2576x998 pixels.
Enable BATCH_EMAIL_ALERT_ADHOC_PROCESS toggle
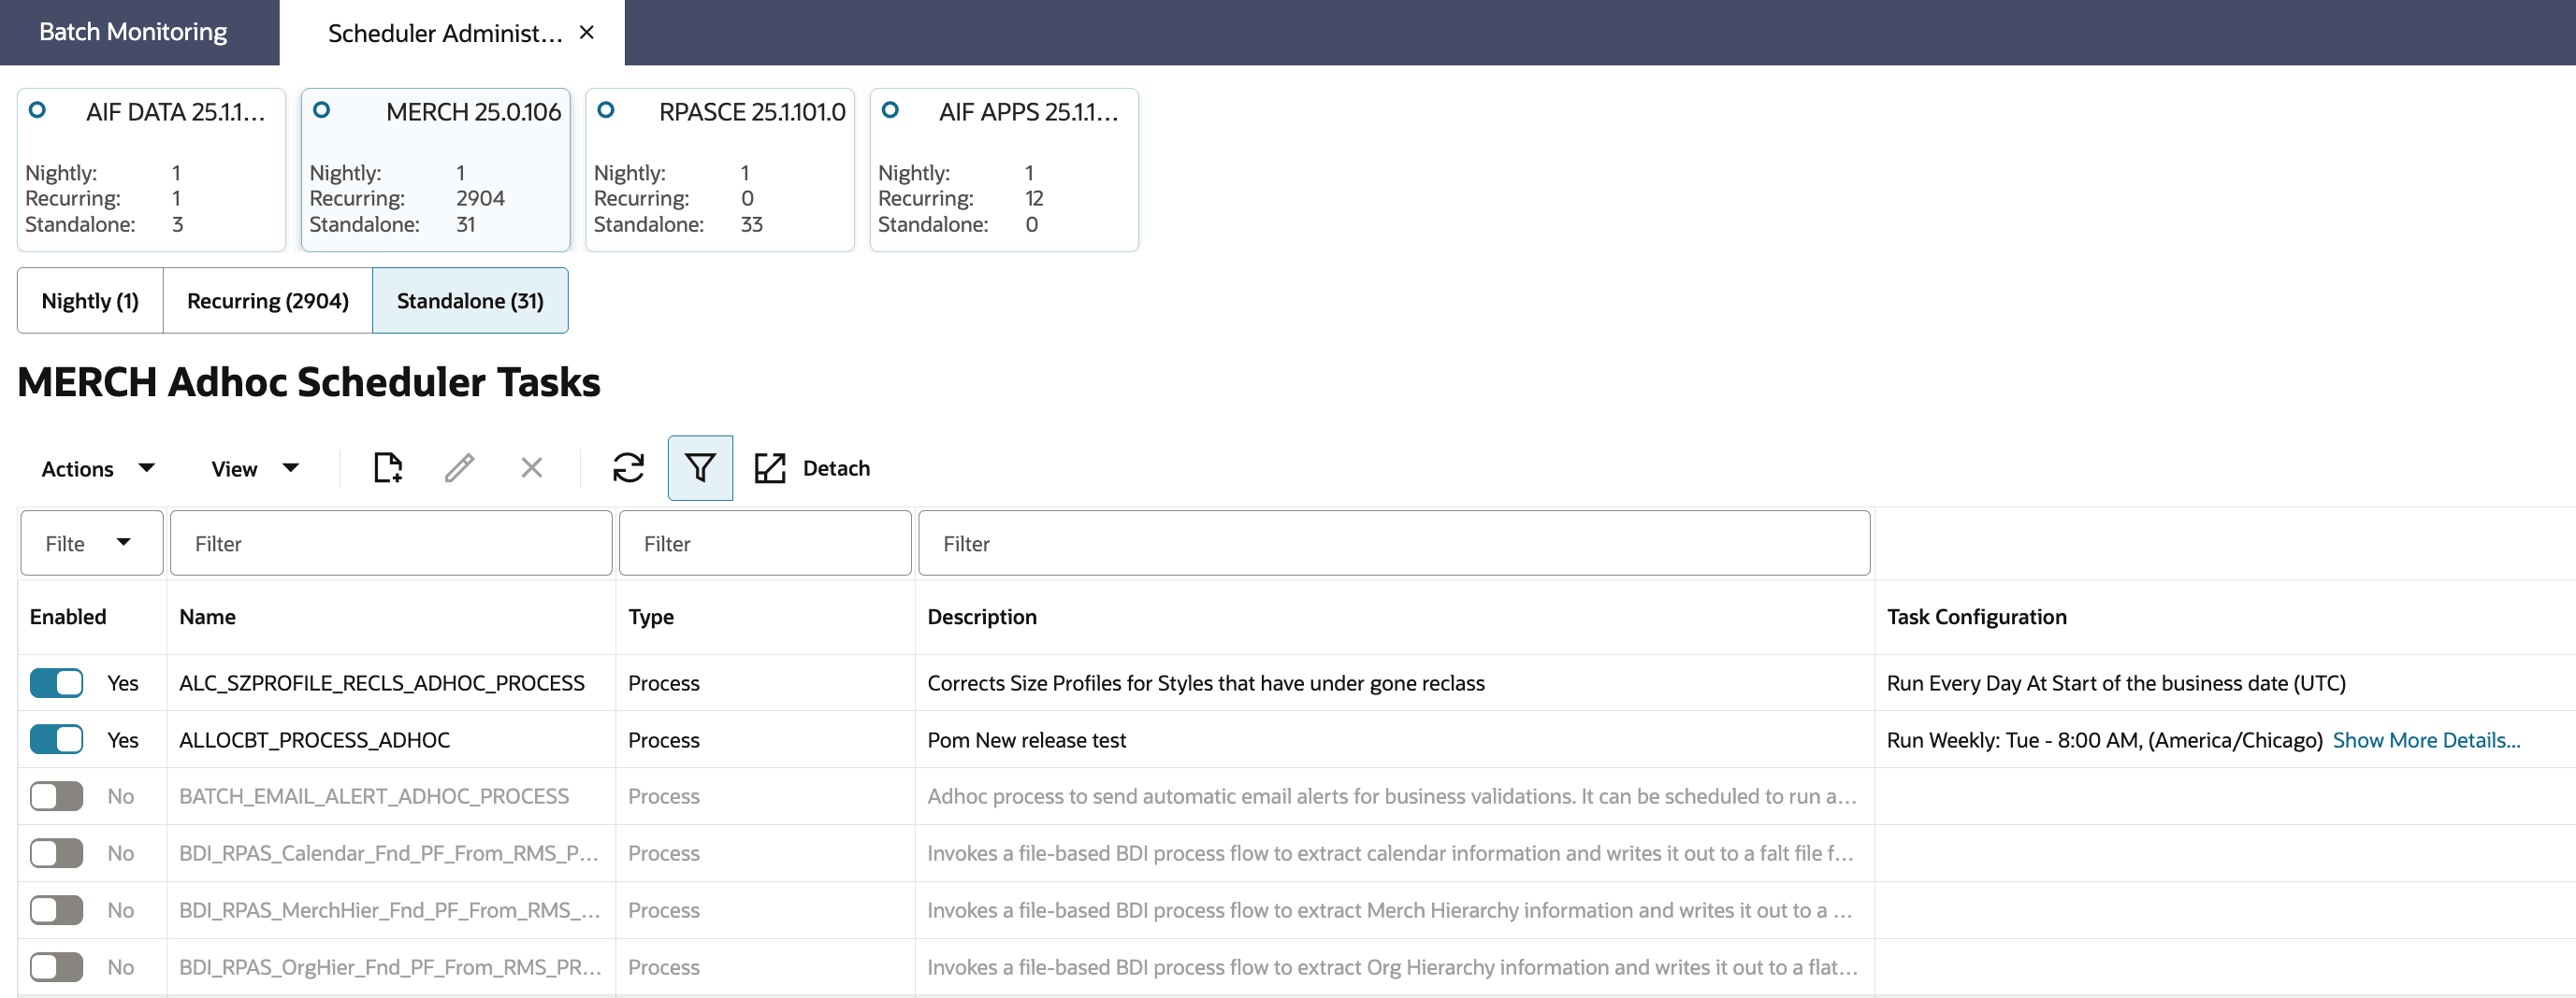point(56,796)
